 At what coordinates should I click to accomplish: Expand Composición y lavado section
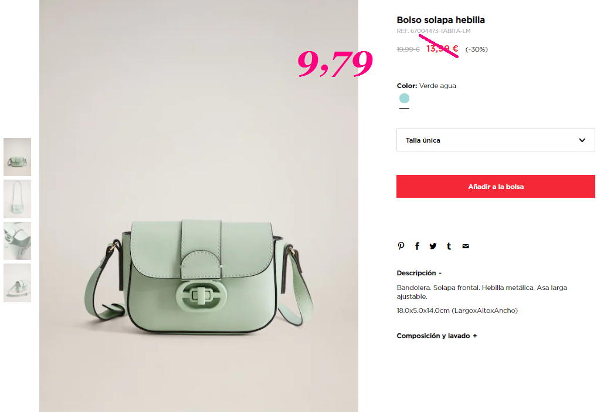click(437, 336)
